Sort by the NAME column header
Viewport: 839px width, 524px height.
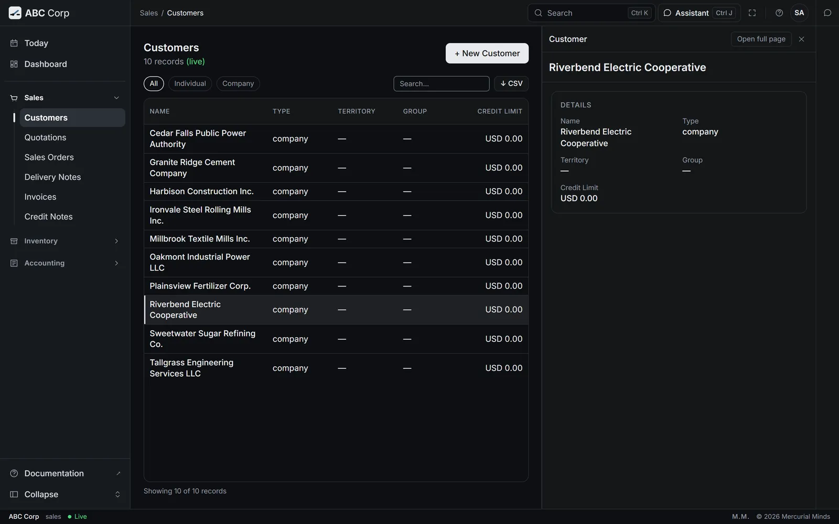[x=159, y=112]
